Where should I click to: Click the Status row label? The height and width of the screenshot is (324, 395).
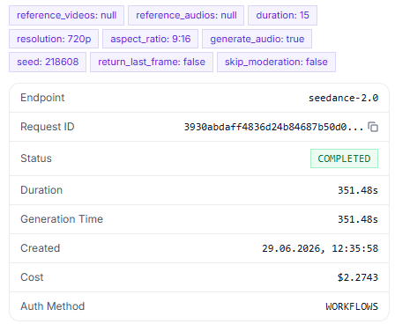click(36, 158)
